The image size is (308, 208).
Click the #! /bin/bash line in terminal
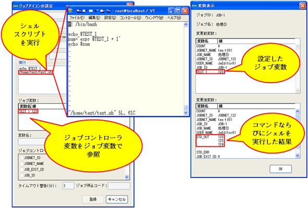83,24
